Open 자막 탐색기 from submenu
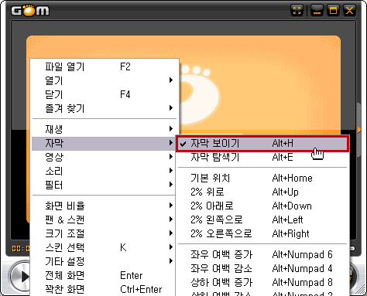Screen dimensions: 367x296 click(262, 157)
